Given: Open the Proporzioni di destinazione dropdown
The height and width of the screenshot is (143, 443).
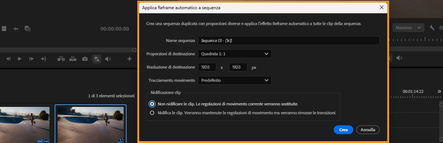Looking at the screenshot, I should pos(234,54).
